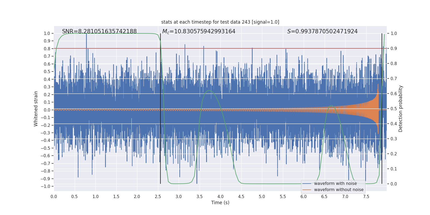Click the "waveform with noise" legend label
This screenshot has width=430, height=215.
click(x=335, y=184)
